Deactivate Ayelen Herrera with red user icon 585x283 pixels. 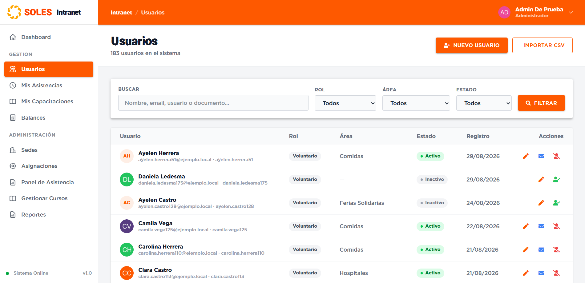pyautogui.click(x=557, y=156)
